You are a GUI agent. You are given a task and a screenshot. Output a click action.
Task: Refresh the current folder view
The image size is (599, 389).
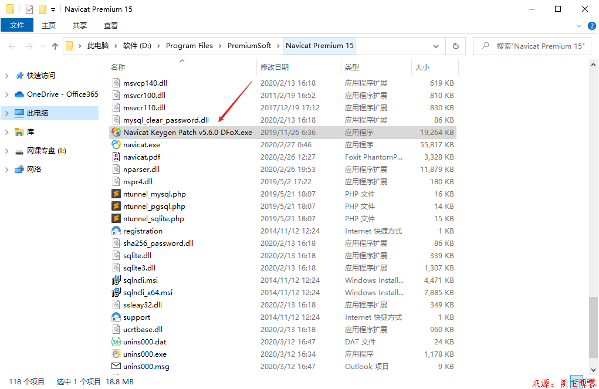[x=456, y=46]
